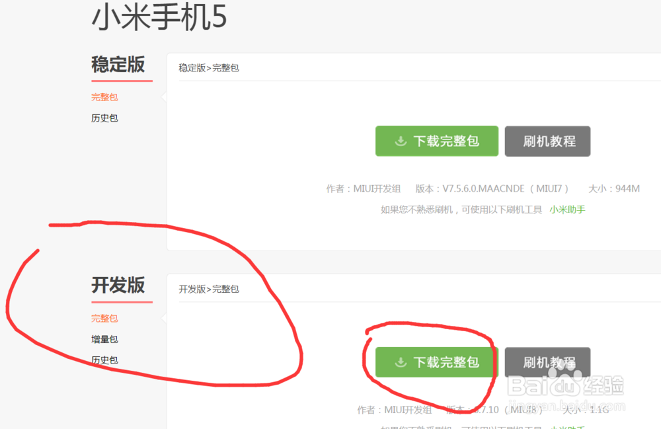Select 完整包 under the 稳定版 sidebar

pos(104,97)
